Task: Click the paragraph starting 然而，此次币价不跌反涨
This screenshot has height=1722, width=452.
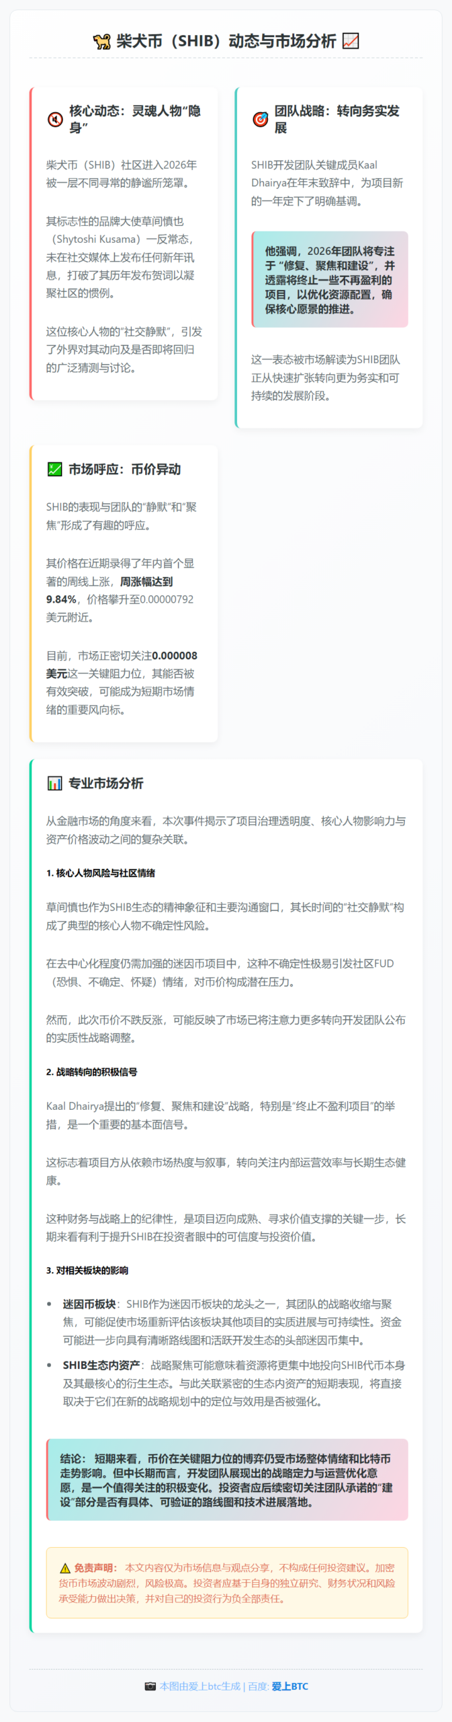Action: coord(226,1028)
